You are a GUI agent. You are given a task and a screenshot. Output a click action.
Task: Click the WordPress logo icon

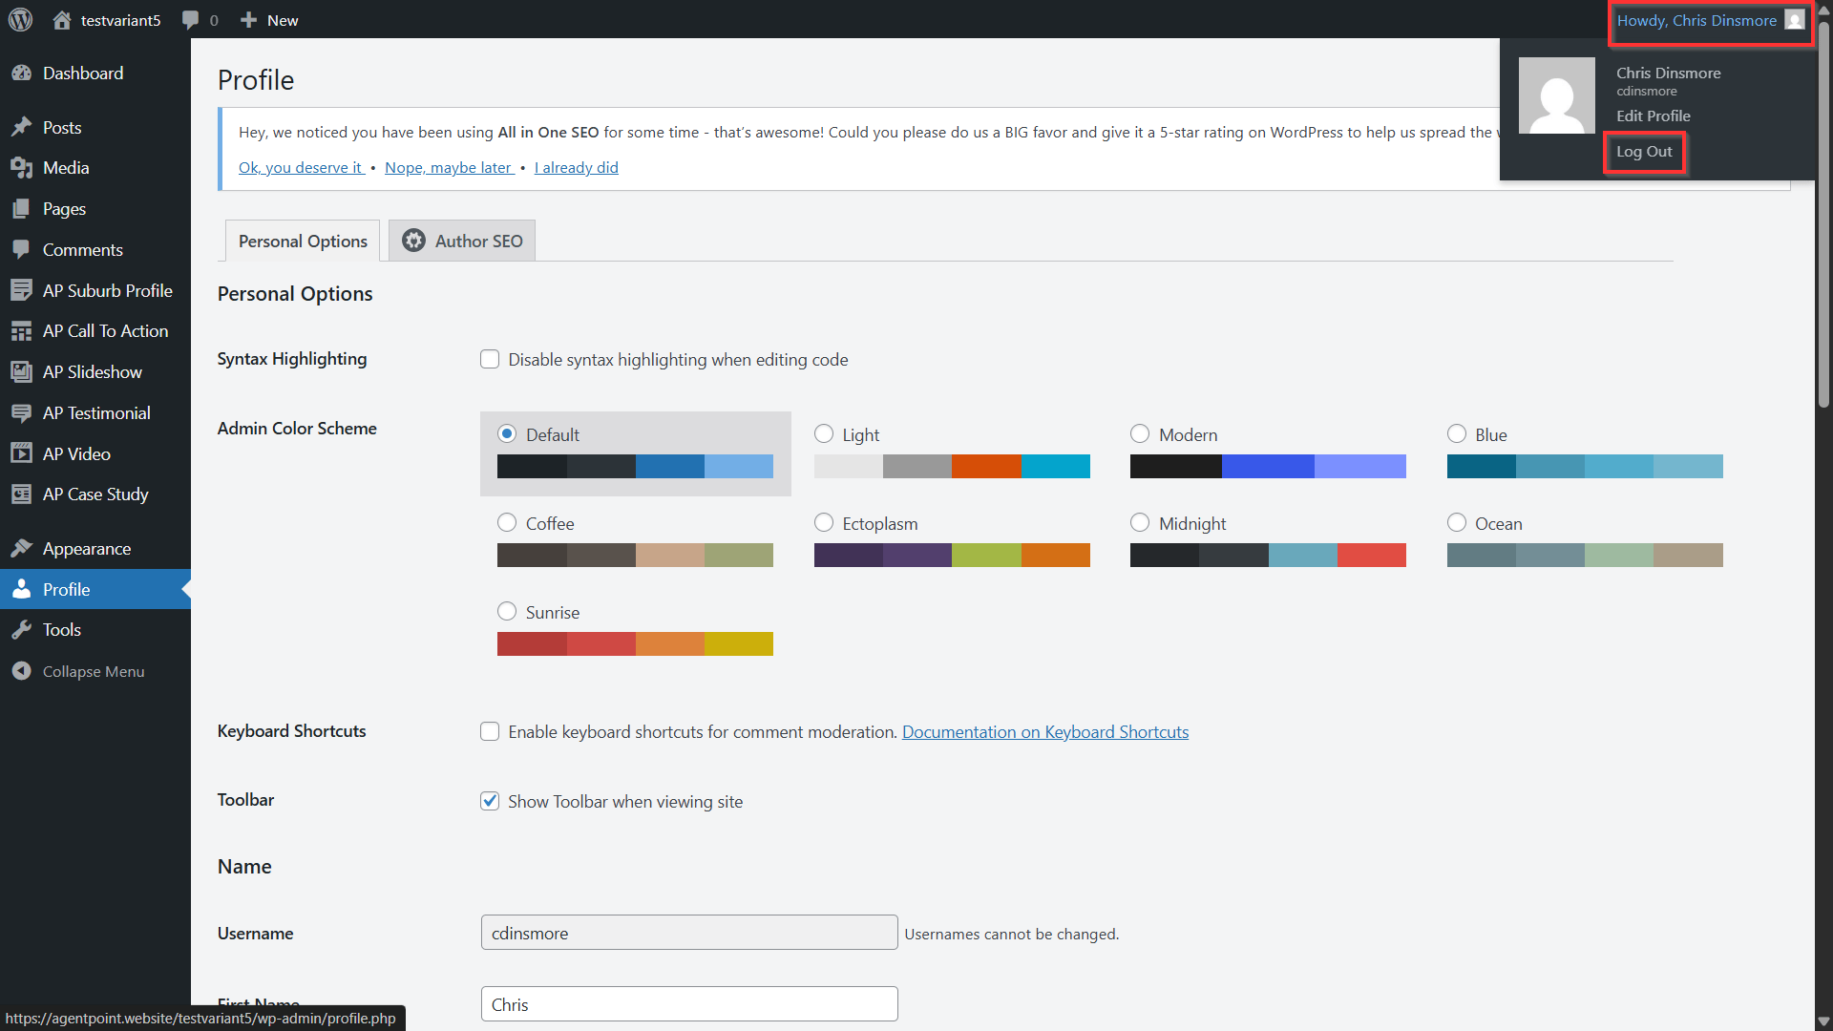[x=21, y=19]
